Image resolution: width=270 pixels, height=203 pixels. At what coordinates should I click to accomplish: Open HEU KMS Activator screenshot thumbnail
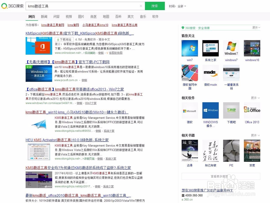pos(39,152)
